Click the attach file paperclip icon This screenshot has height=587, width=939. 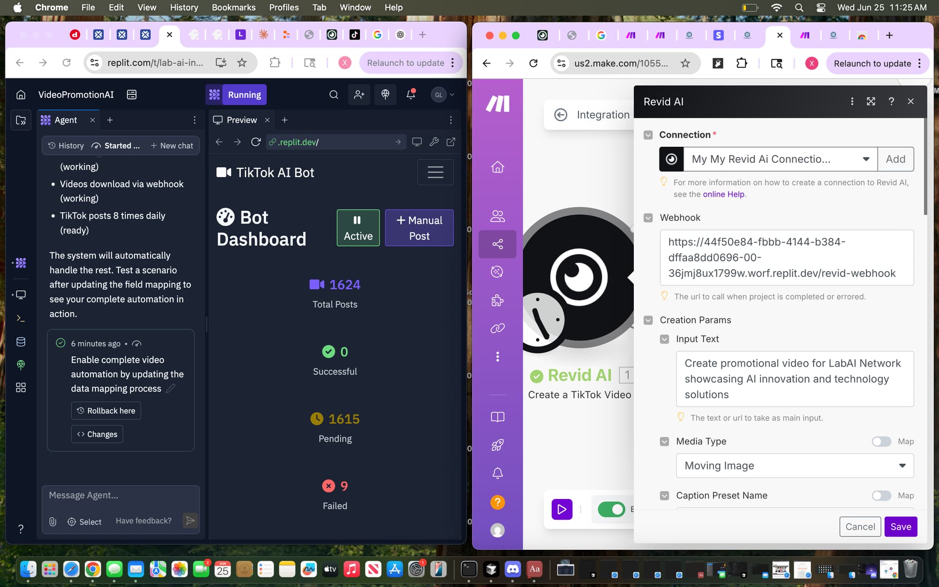point(53,521)
